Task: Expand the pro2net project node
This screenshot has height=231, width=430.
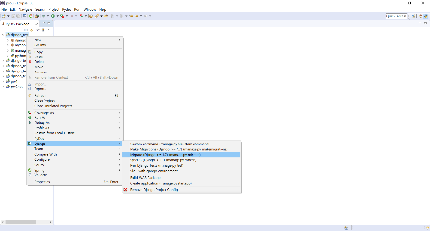Action: (3, 87)
